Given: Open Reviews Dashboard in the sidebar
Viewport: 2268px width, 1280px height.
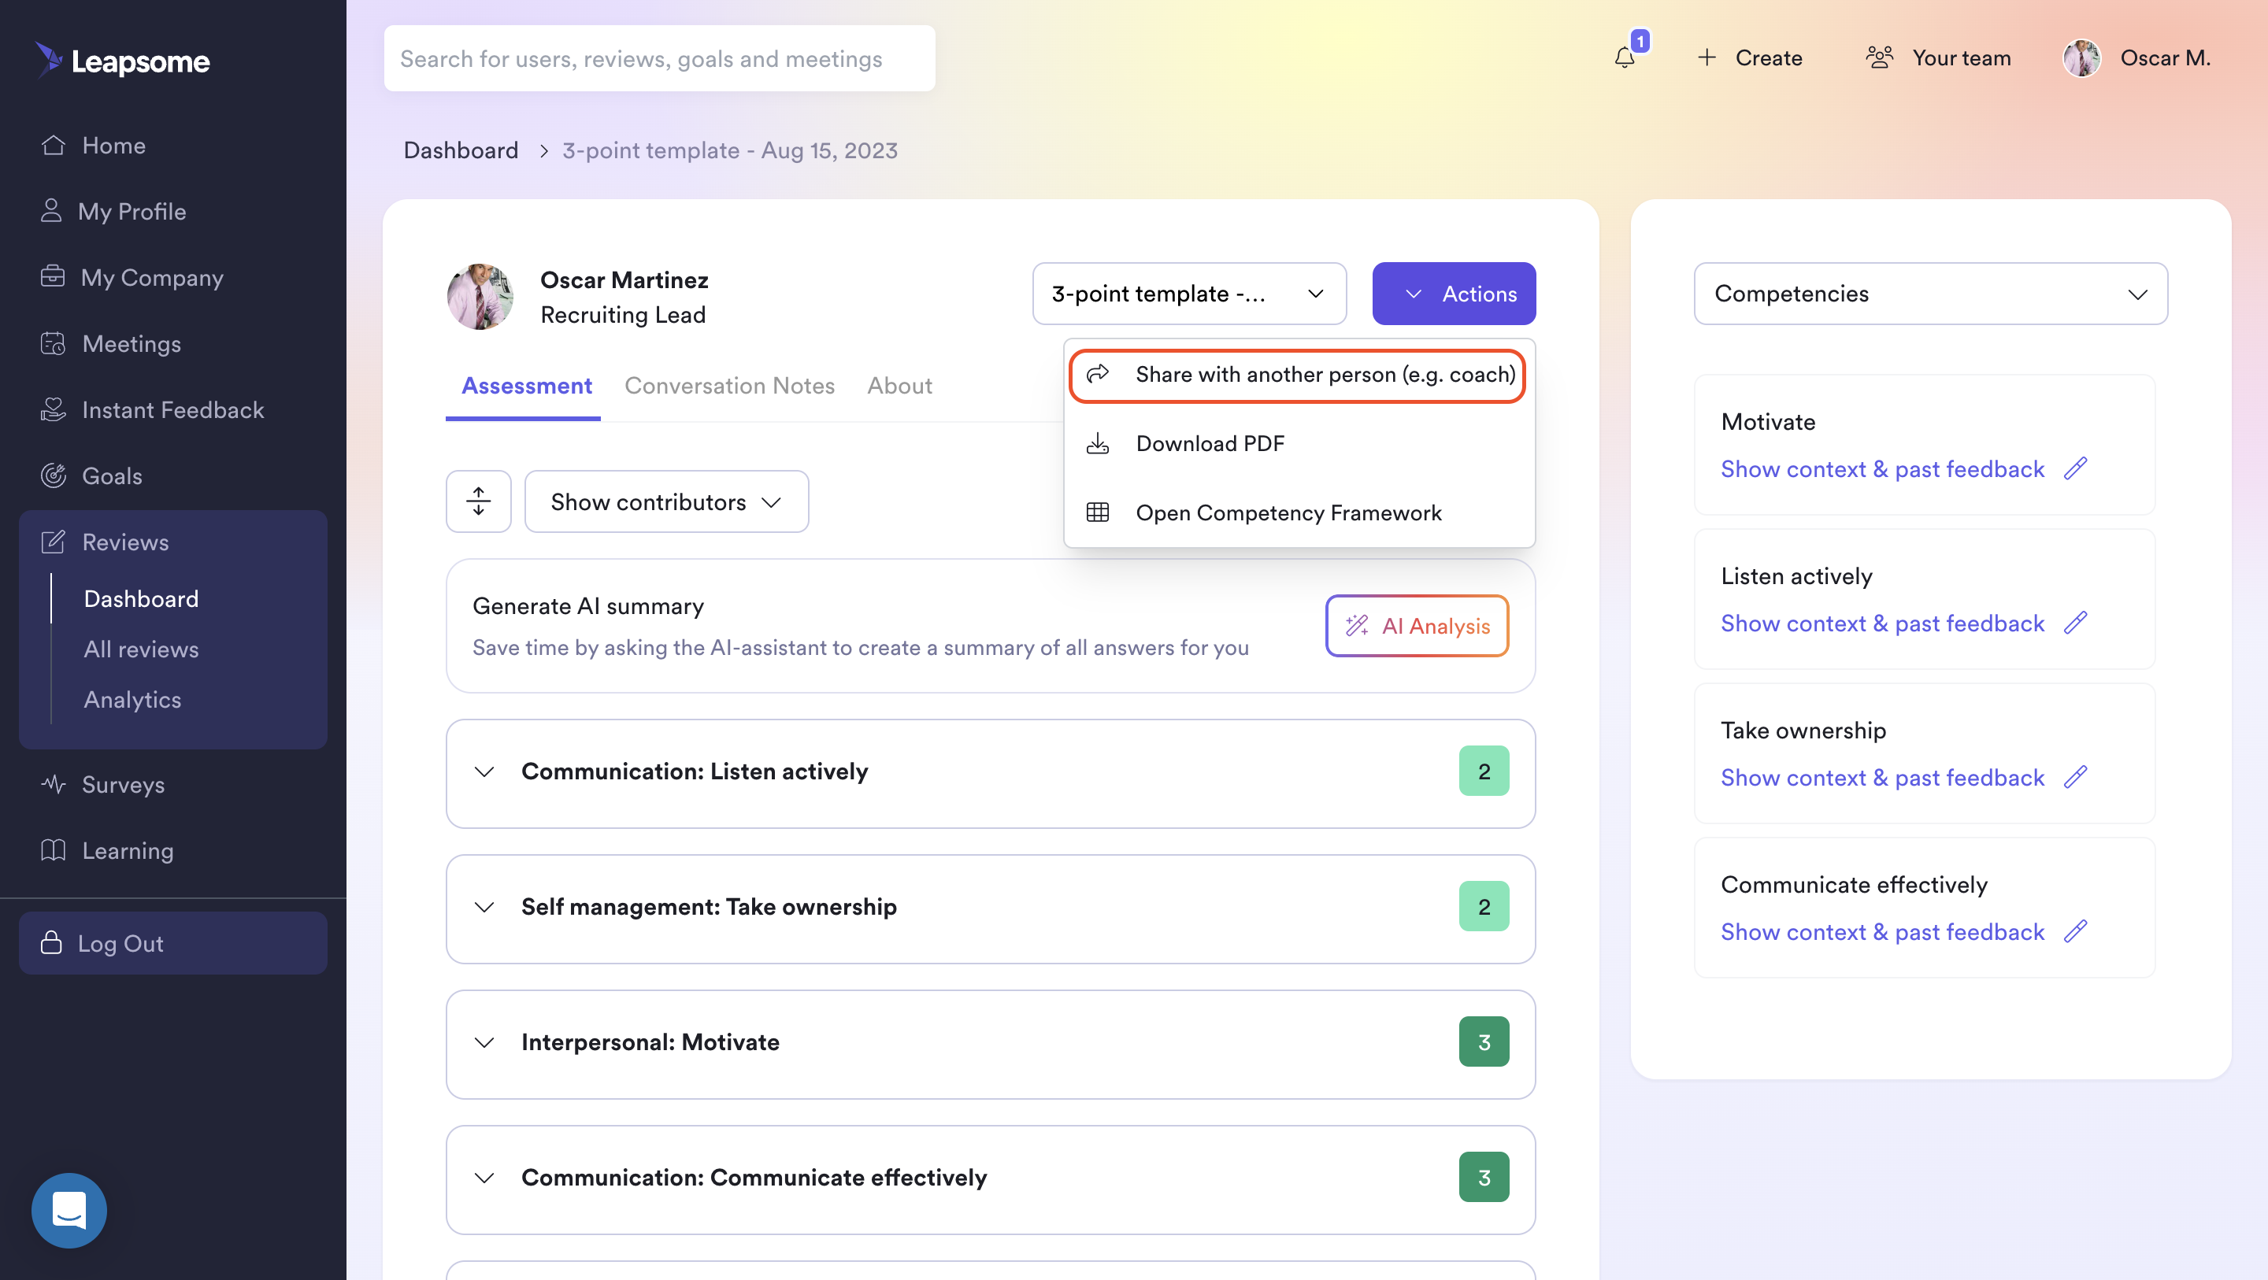Looking at the screenshot, I should pyautogui.click(x=141, y=598).
